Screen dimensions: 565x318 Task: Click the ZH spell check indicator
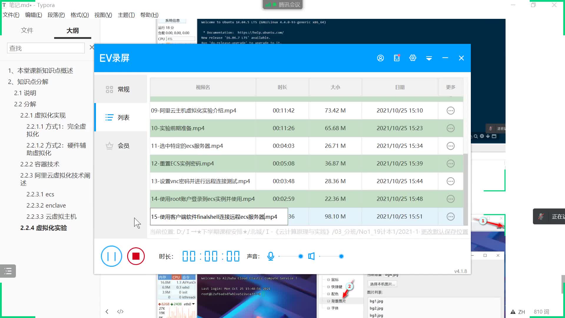[x=518, y=312]
